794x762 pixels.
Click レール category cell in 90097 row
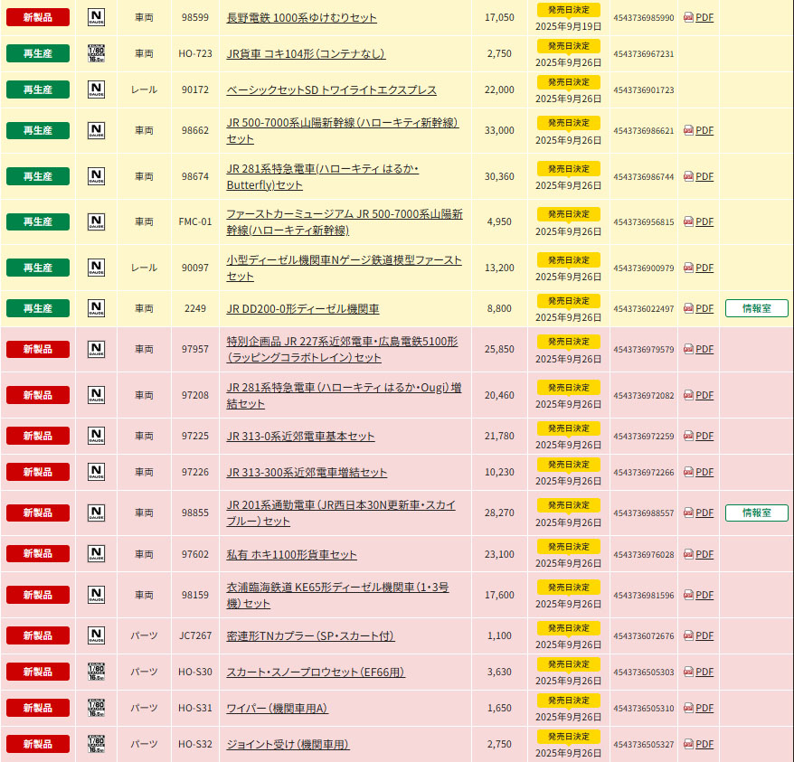[144, 268]
